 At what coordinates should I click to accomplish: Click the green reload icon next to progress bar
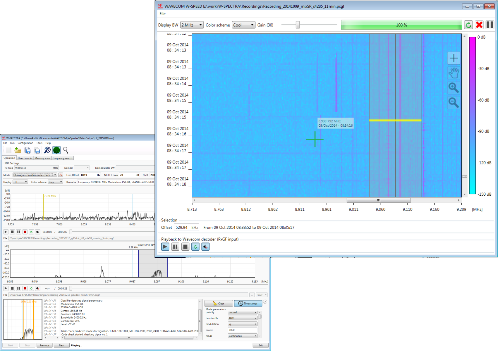[468, 25]
